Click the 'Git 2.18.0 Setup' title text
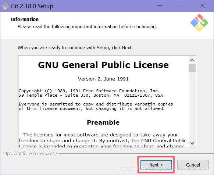214x175 pixels. coord(32,6)
